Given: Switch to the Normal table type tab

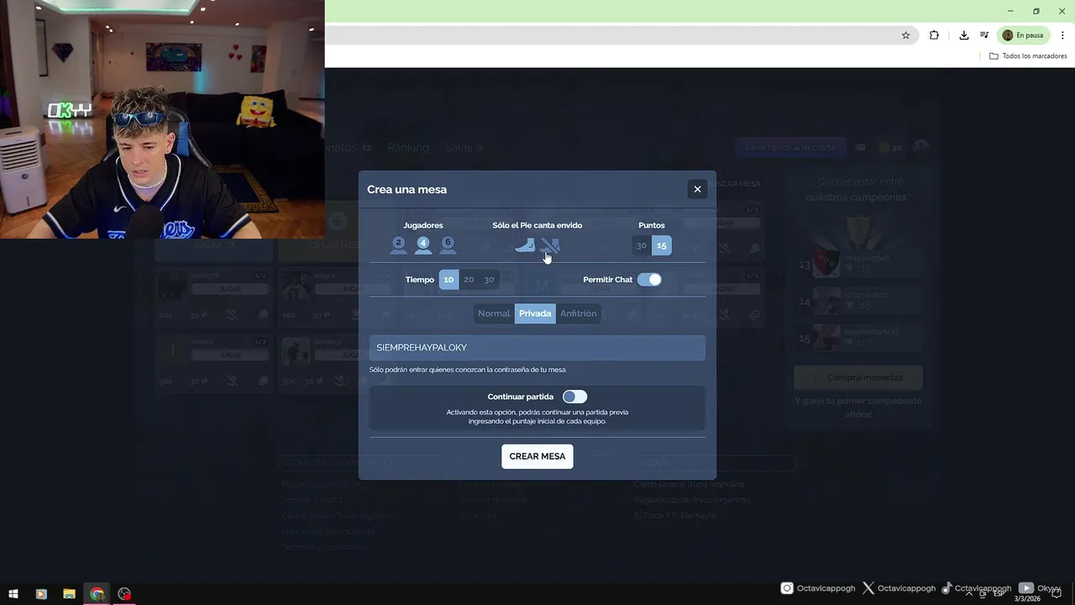Looking at the screenshot, I should point(494,313).
